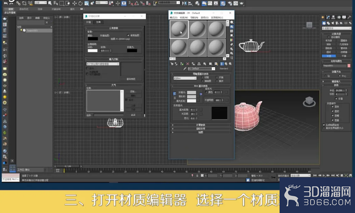The image size is (355, 213).
Task: Select the Select and Rotate tool
Action: pyautogui.click(x=80, y=4)
